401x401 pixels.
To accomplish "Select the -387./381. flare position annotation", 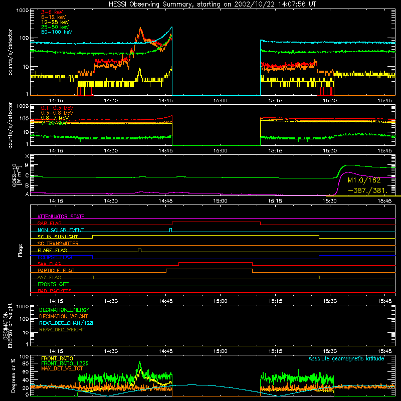I will click(x=368, y=190).
